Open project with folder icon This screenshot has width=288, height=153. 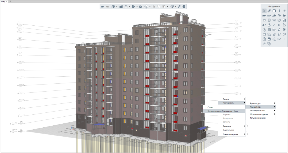pos(121,7)
